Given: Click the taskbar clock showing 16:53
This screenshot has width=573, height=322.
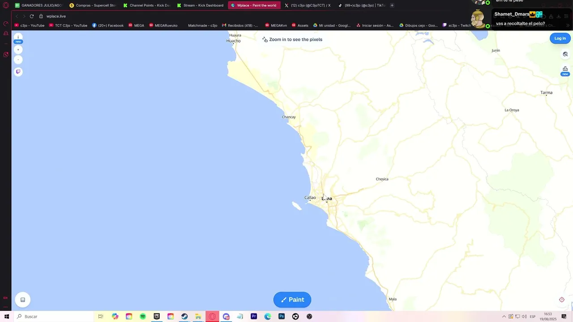Looking at the screenshot, I should 548,317.
